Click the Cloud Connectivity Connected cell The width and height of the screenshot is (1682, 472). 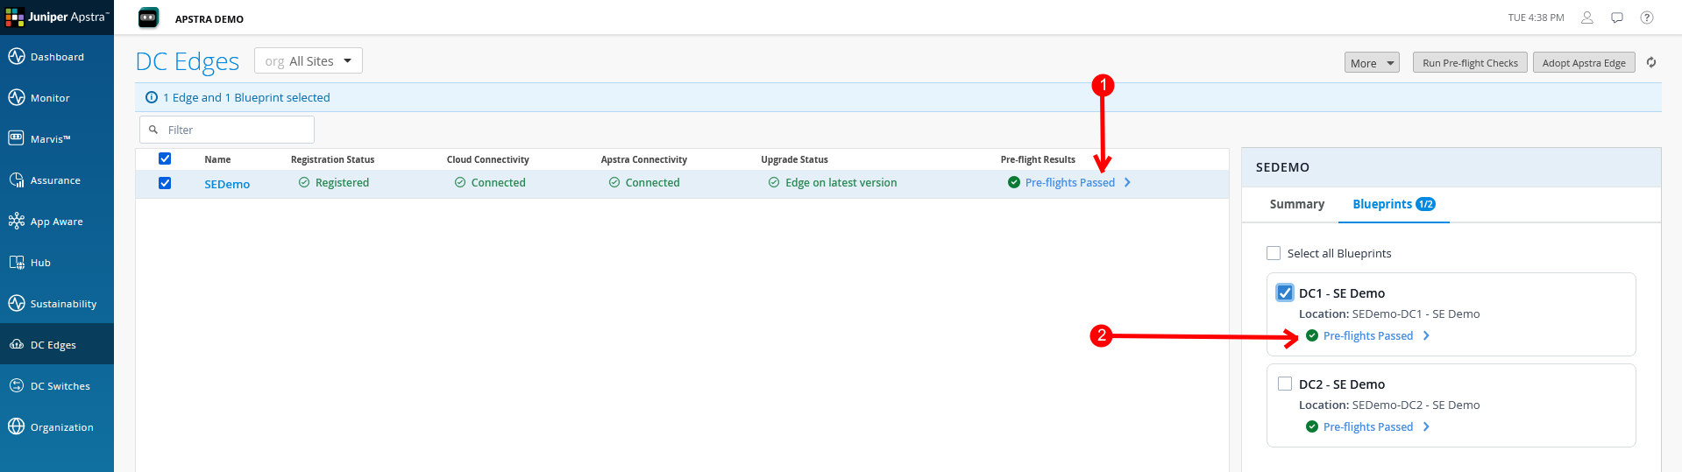(490, 182)
